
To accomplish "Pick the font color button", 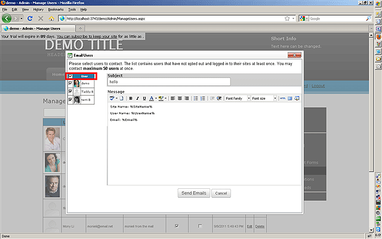I will point(151,98).
